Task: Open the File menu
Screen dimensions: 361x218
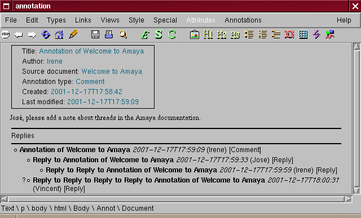Action: coord(11,20)
